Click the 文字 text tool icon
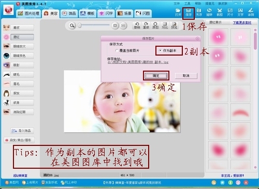This screenshot has height=189, width=259. (x=240, y=12)
